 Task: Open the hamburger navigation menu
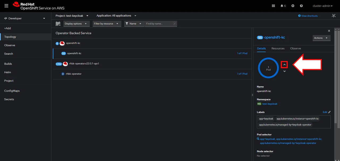[6, 6]
